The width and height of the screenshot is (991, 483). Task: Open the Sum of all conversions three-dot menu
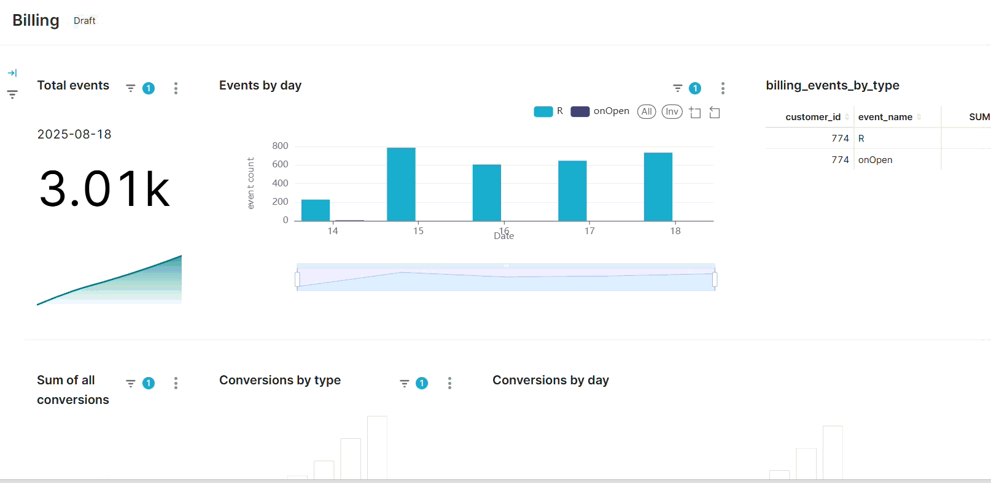pyautogui.click(x=176, y=383)
